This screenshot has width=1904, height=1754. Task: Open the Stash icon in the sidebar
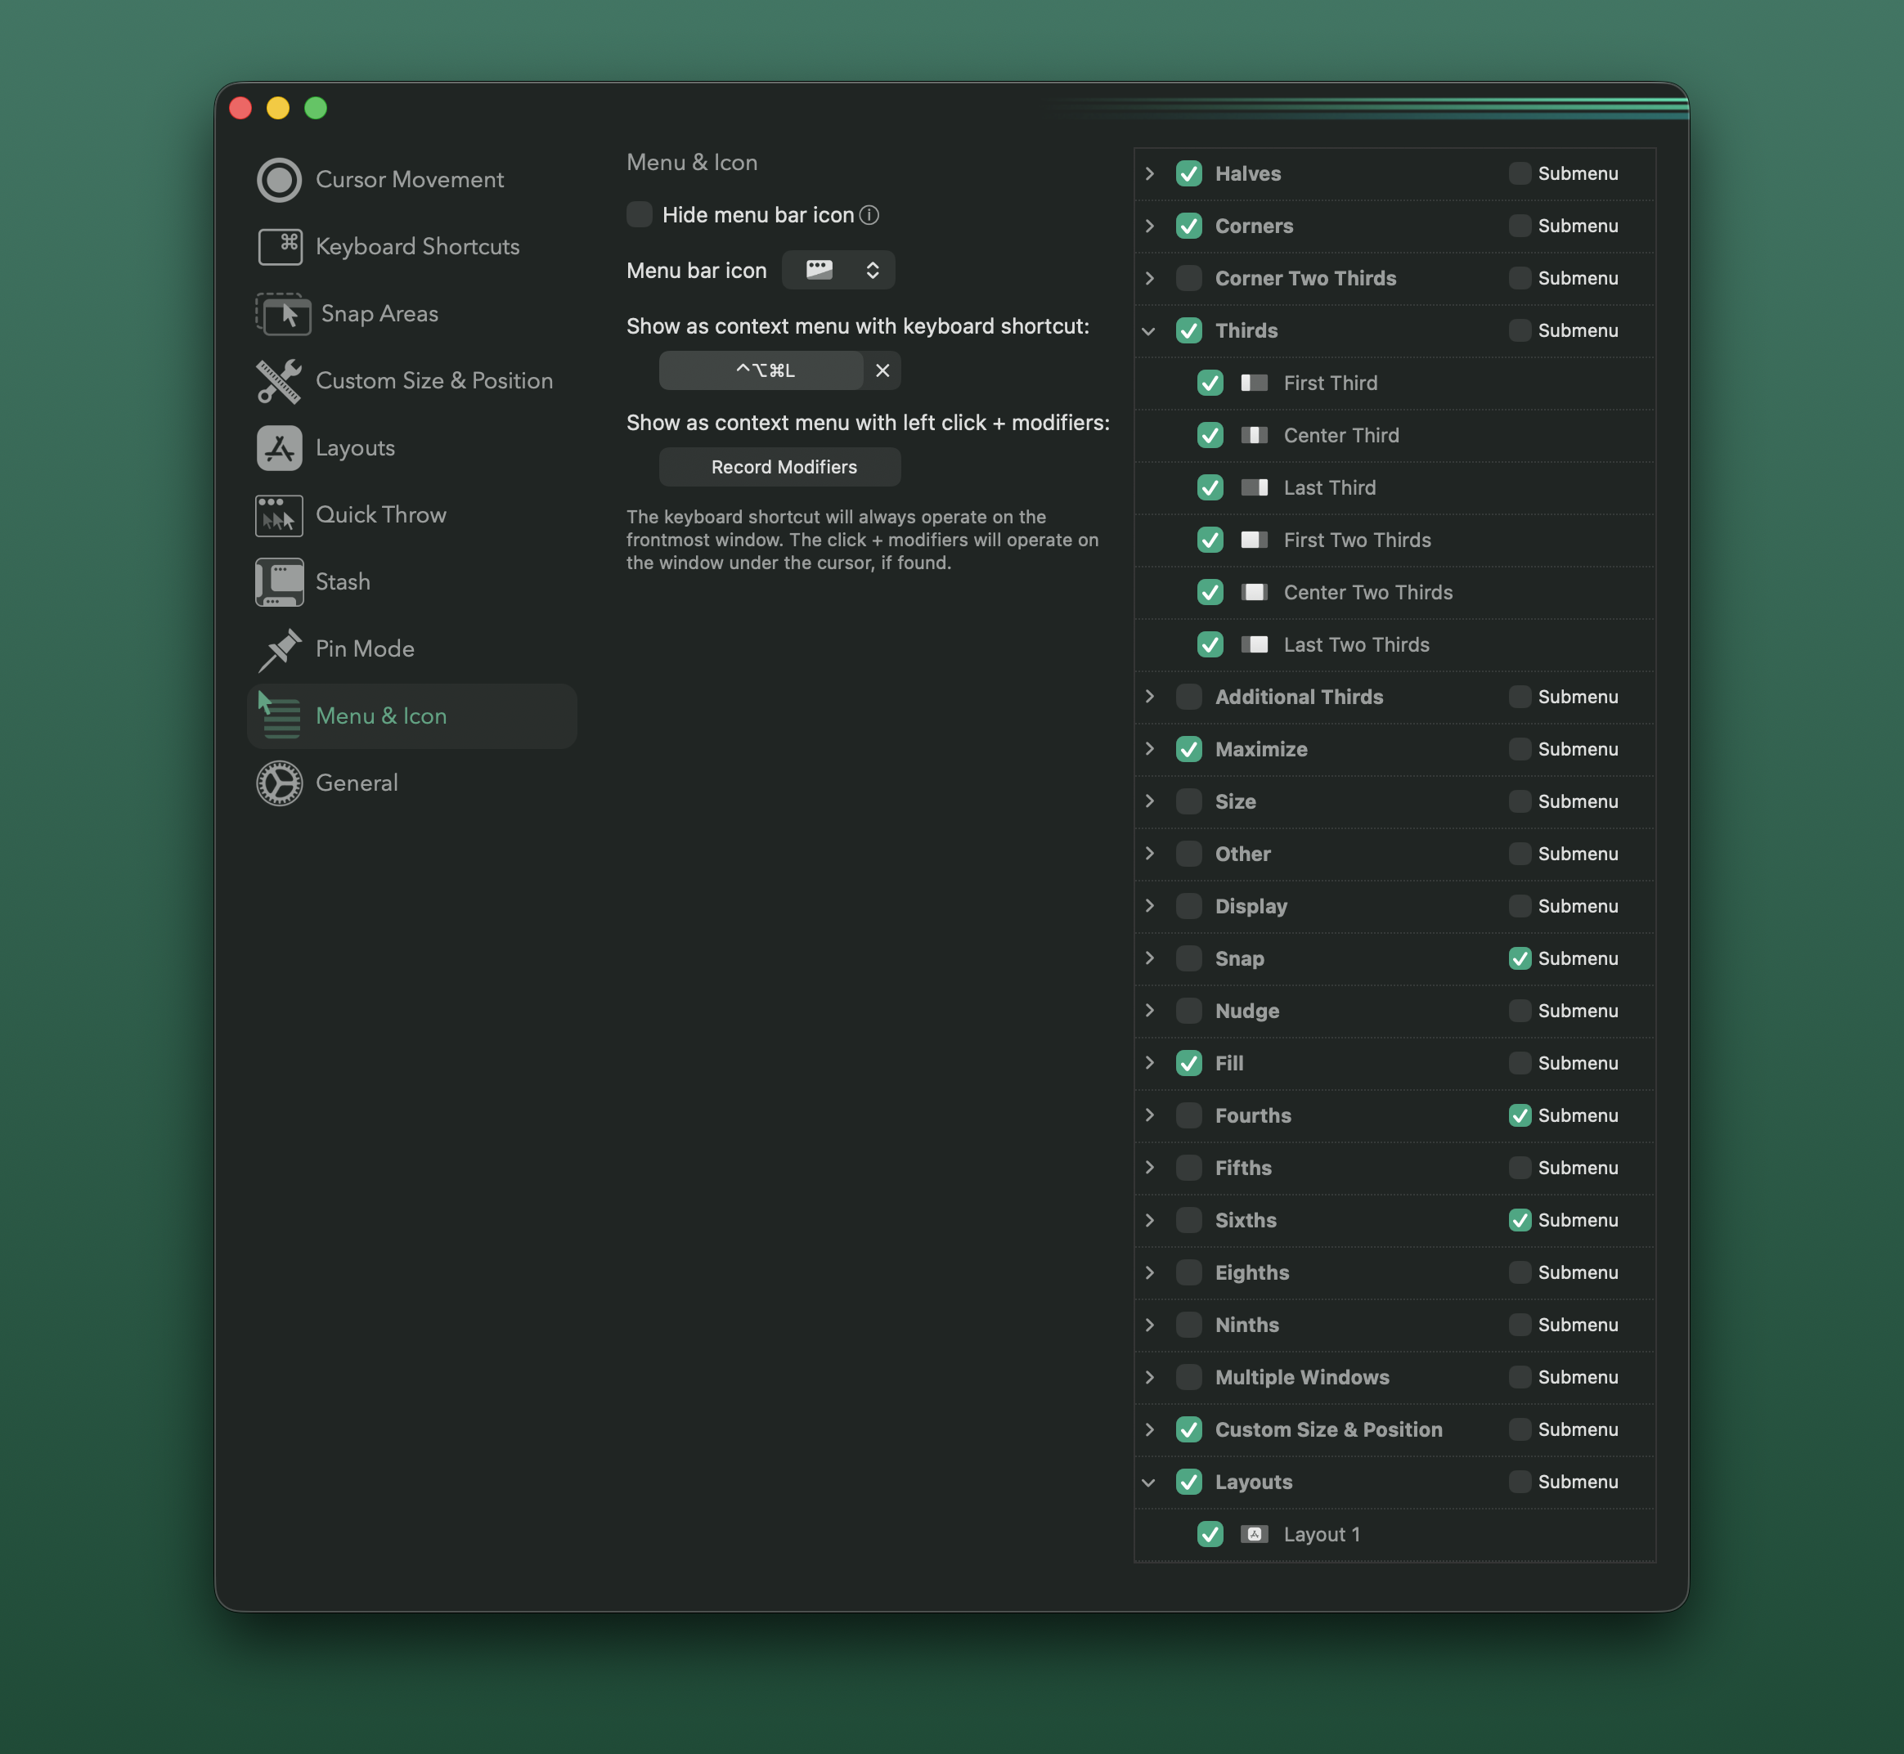[279, 582]
